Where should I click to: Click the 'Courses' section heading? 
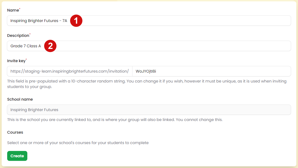click(x=15, y=132)
